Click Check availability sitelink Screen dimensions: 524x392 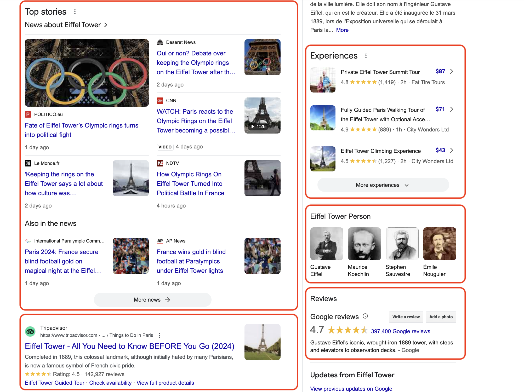[x=110, y=383]
